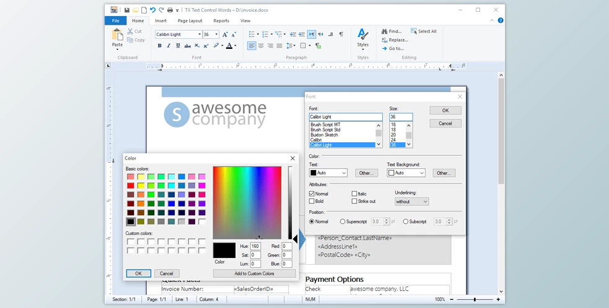Click the Undo icon in title bar
Screen dimensions: 609x308
point(153,10)
